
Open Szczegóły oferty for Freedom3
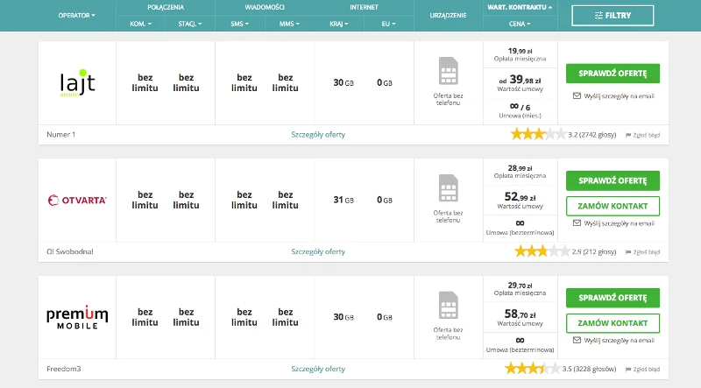coord(318,369)
